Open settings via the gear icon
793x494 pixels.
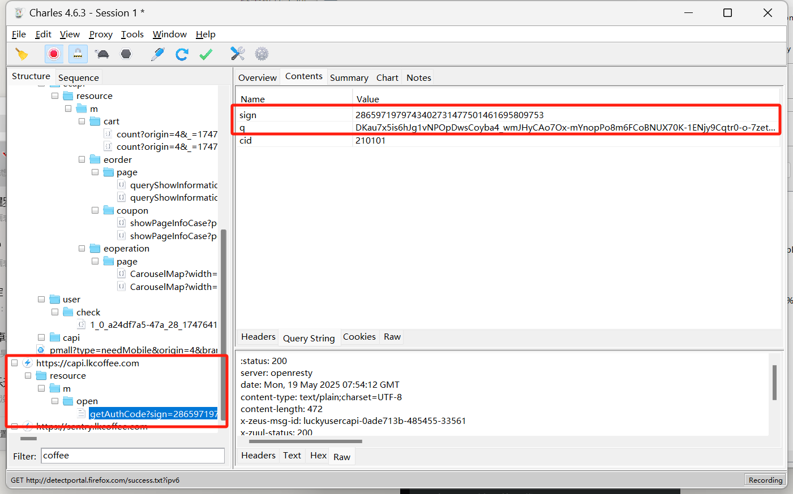262,54
